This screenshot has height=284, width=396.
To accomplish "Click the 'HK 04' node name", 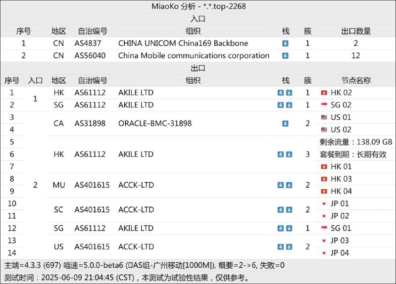I will [341, 191].
